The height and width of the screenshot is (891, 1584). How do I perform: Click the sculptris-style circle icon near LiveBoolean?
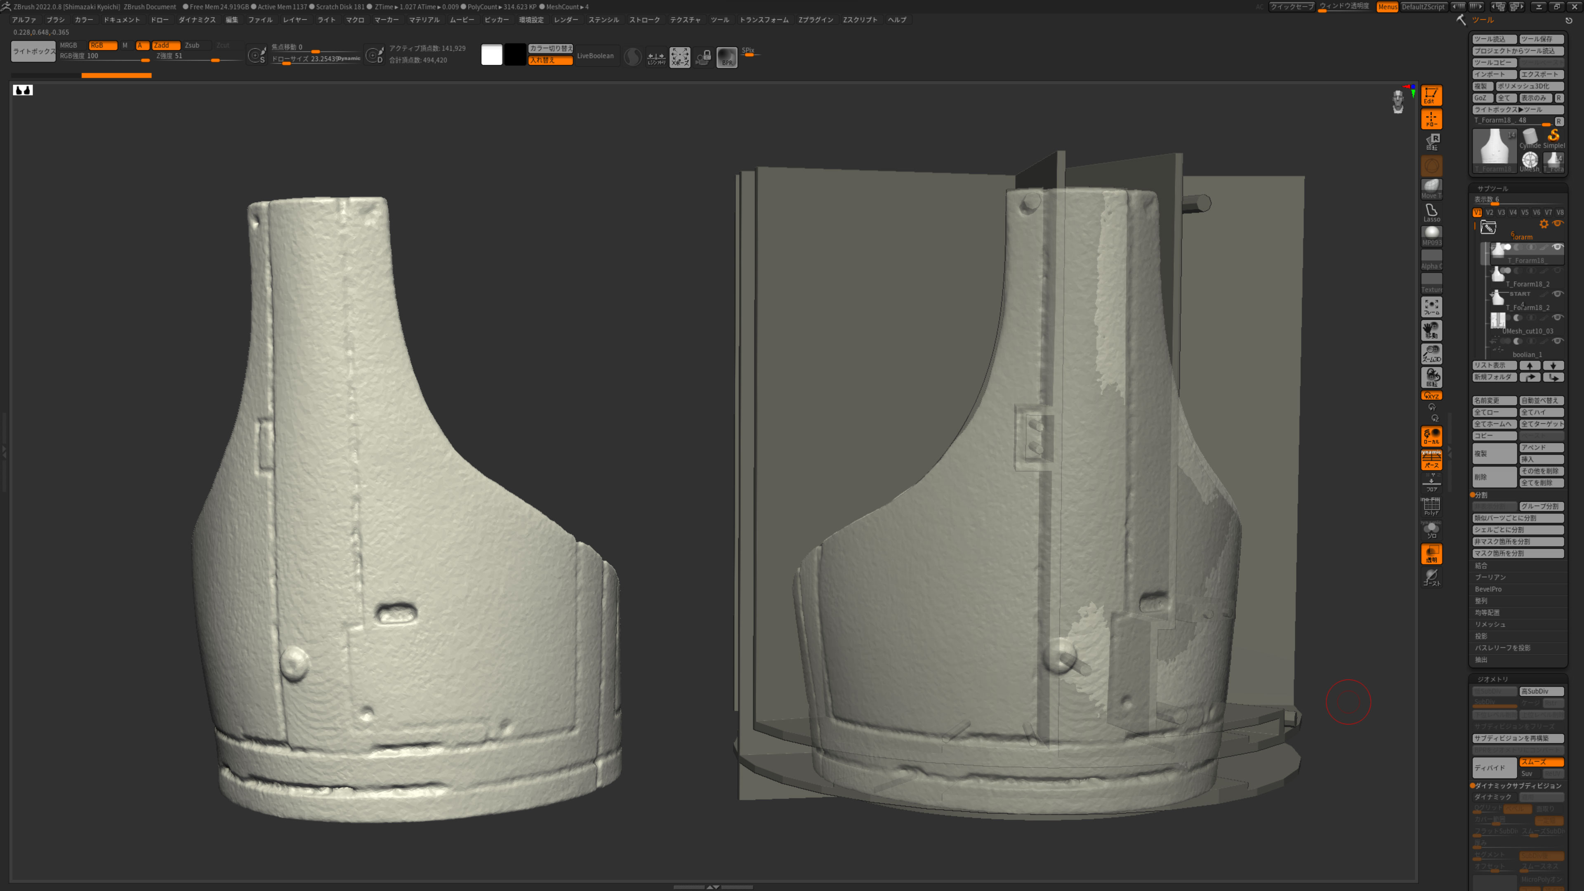(x=632, y=57)
